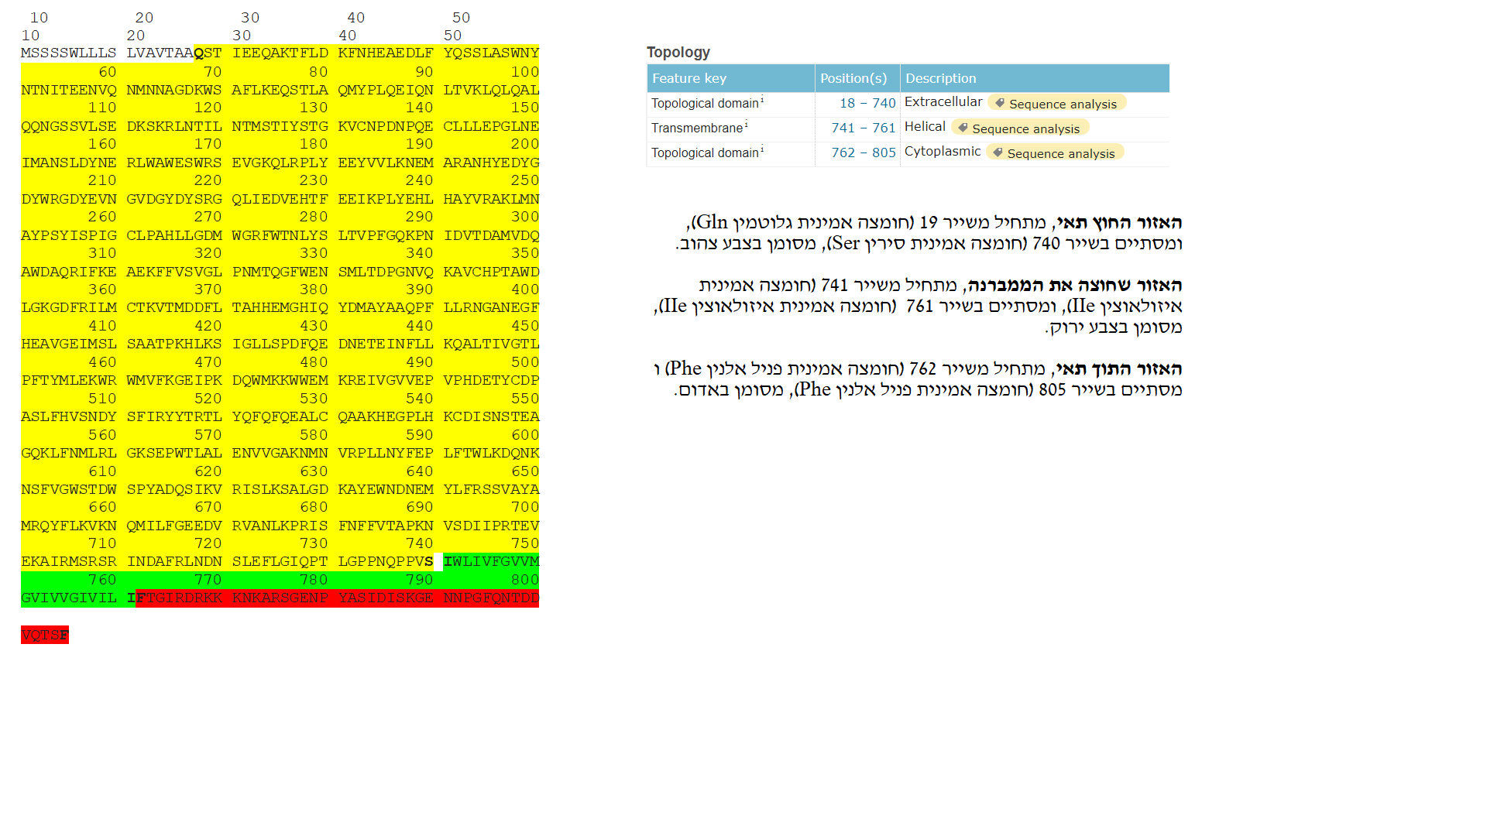The width and height of the screenshot is (1487, 836).
Task: Click info icon on Cytoplasmic row's Topological domain
Action: pyautogui.click(x=762, y=149)
